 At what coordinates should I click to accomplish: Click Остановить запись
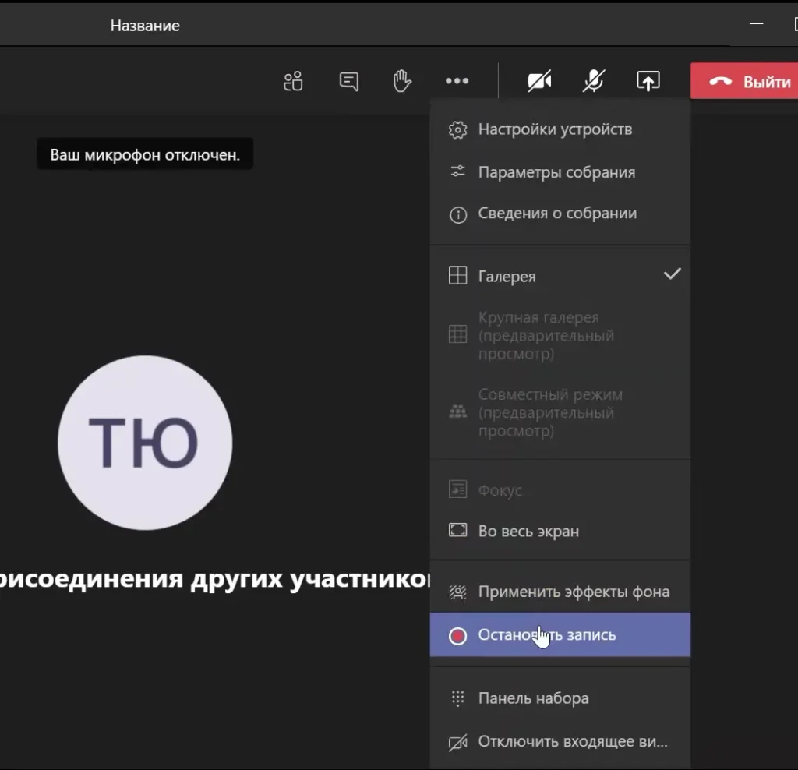point(560,634)
